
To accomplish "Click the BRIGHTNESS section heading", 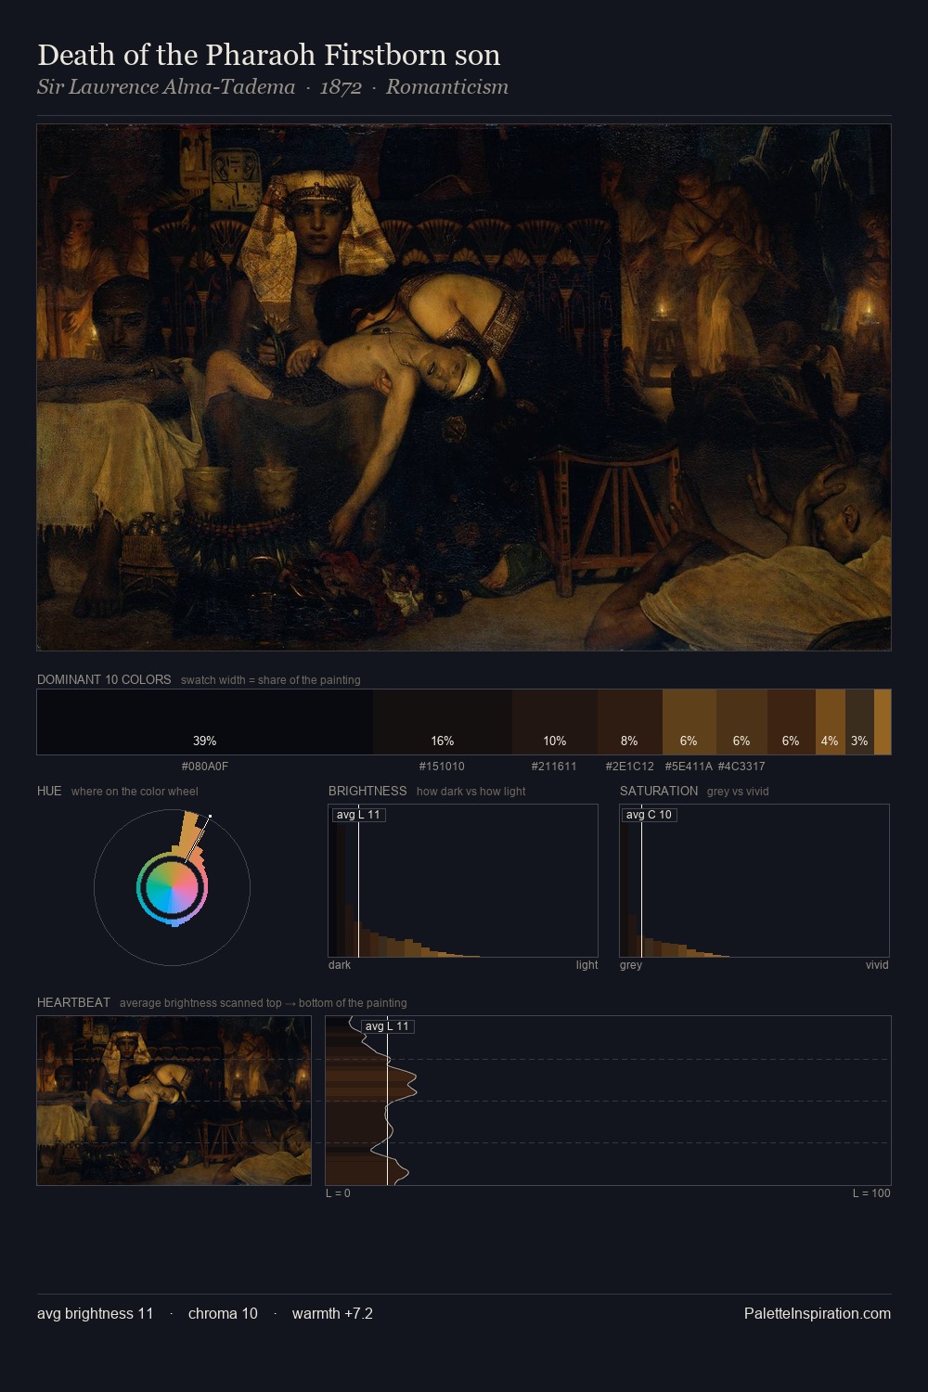I will 367,791.
